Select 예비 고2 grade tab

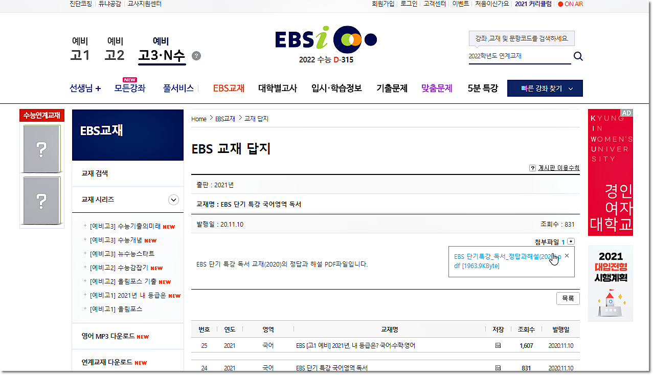pos(115,49)
